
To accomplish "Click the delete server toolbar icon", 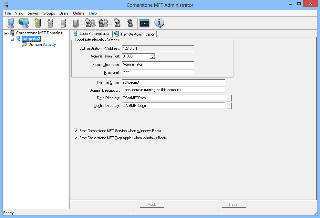I will pyautogui.click(x=50, y=23).
